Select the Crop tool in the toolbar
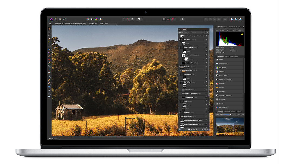This screenshot has width=292, height=164. pyautogui.click(x=49, y=35)
